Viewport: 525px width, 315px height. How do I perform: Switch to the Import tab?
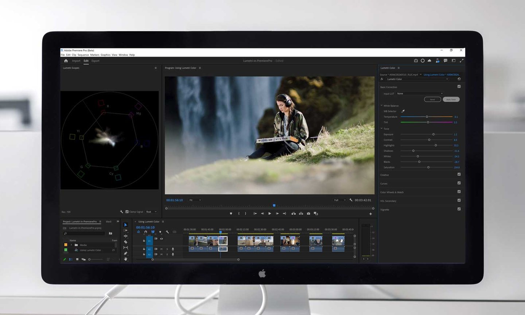coord(76,61)
